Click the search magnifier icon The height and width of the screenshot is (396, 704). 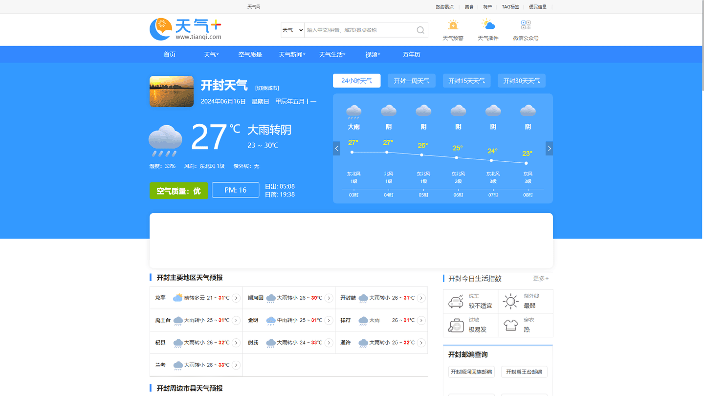[420, 30]
